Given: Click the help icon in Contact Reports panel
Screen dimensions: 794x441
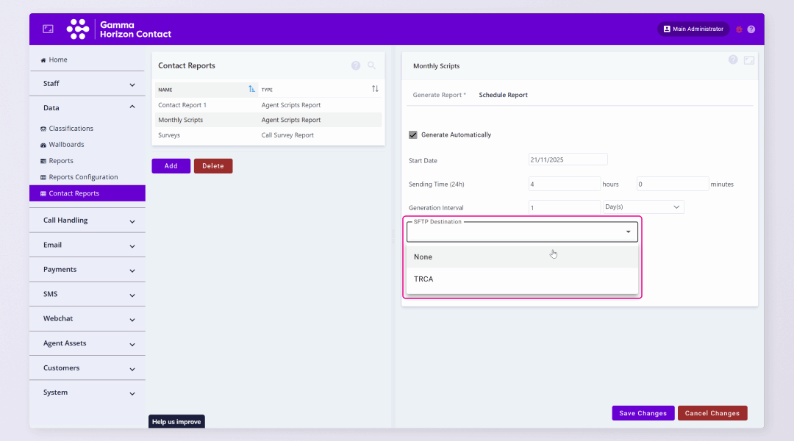Looking at the screenshot, I should (x=356, y=65).
